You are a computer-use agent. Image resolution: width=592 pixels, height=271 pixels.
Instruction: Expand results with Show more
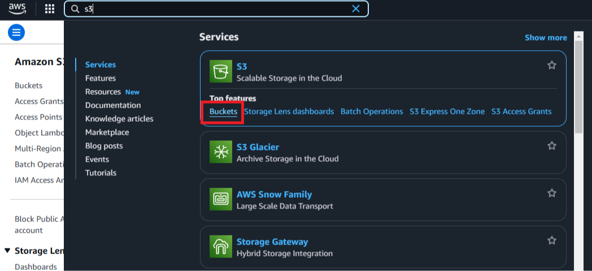[546, 38]
